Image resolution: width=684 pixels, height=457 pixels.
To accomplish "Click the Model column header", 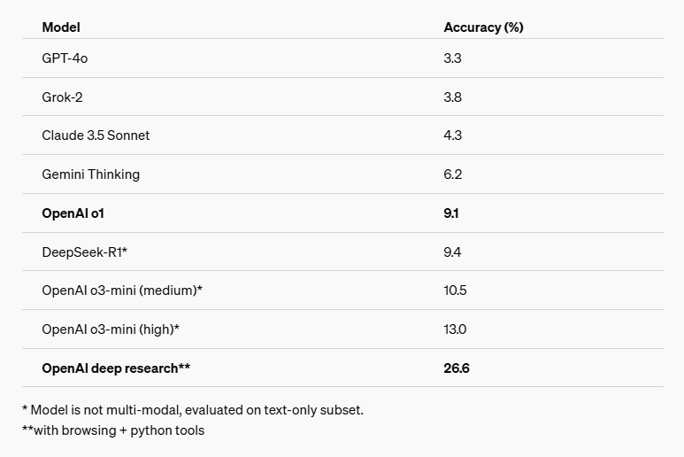I will point(61,27).
